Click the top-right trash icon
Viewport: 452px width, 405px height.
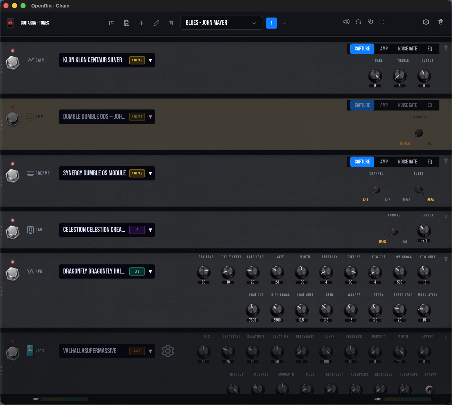441,22
